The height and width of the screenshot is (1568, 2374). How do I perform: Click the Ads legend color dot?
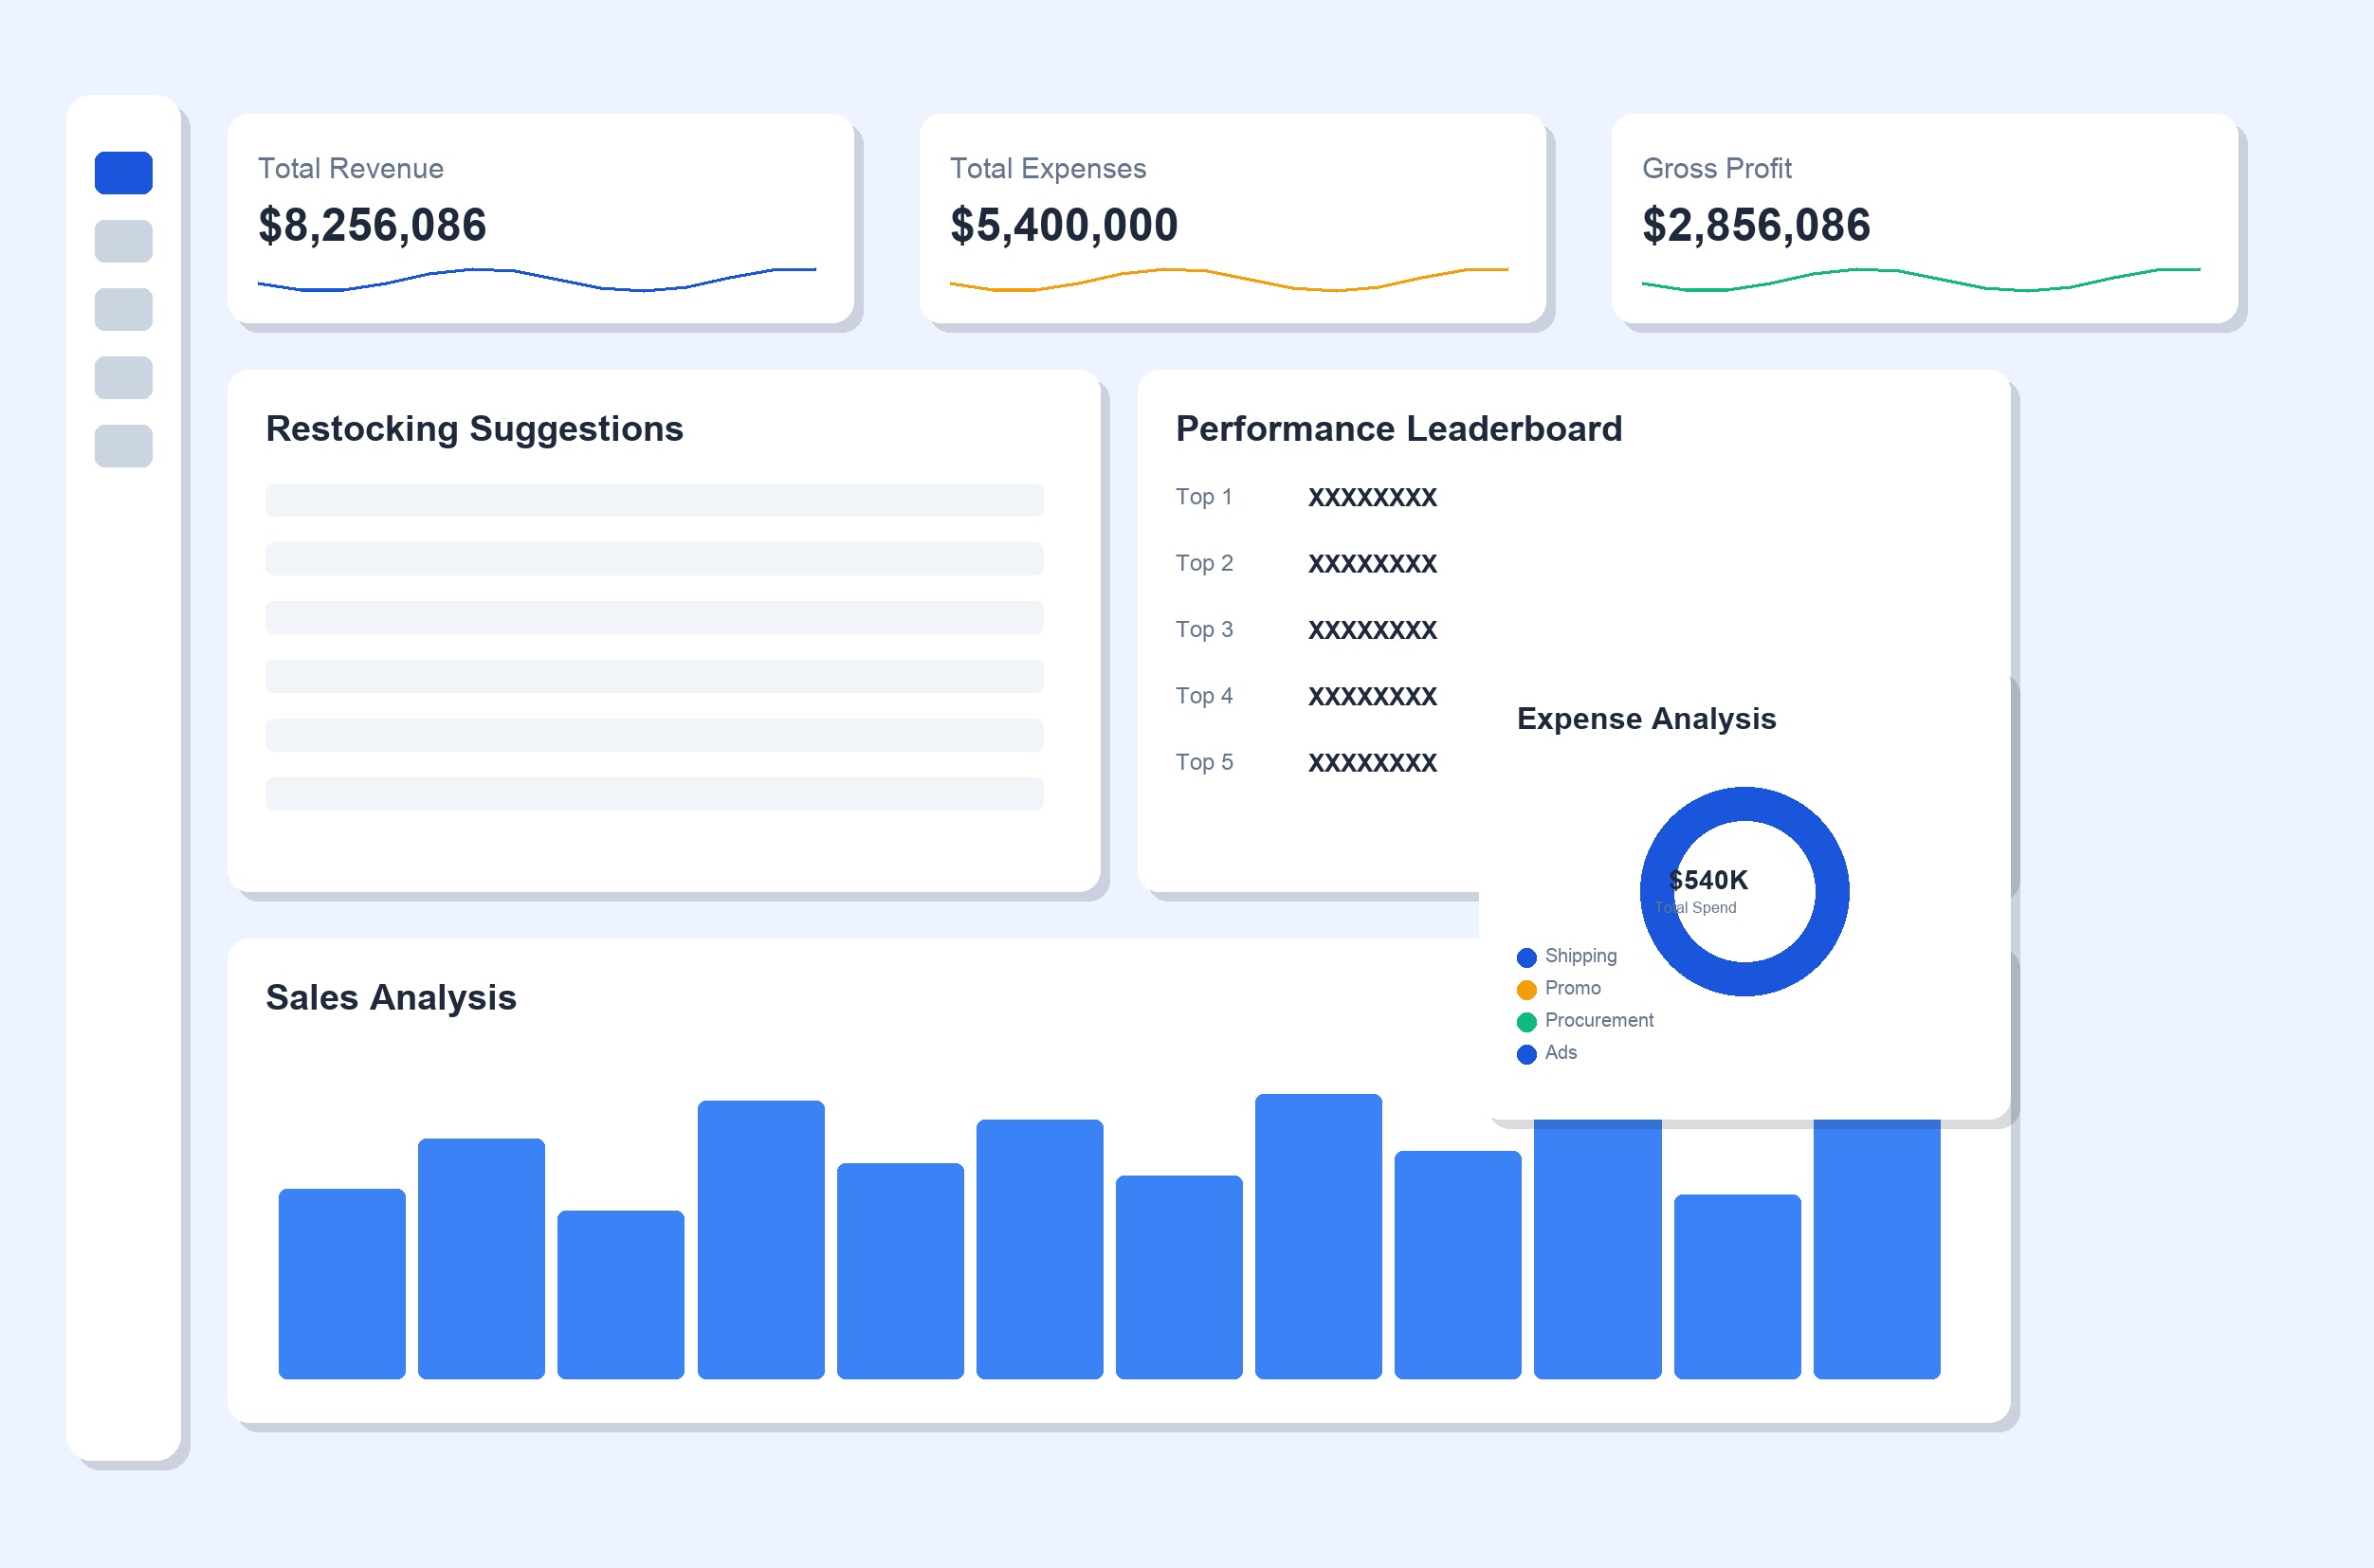pos(1526,1054)
